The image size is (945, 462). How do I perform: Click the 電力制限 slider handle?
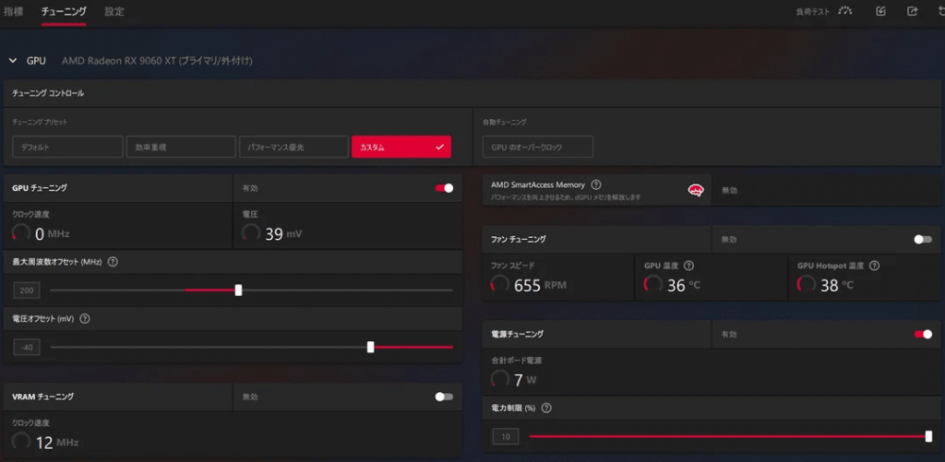click(x=928, y=436)
